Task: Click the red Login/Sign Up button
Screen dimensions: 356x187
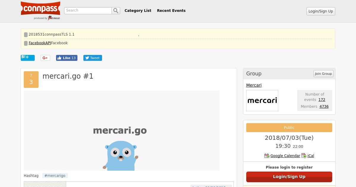Action: coord(289,177)
